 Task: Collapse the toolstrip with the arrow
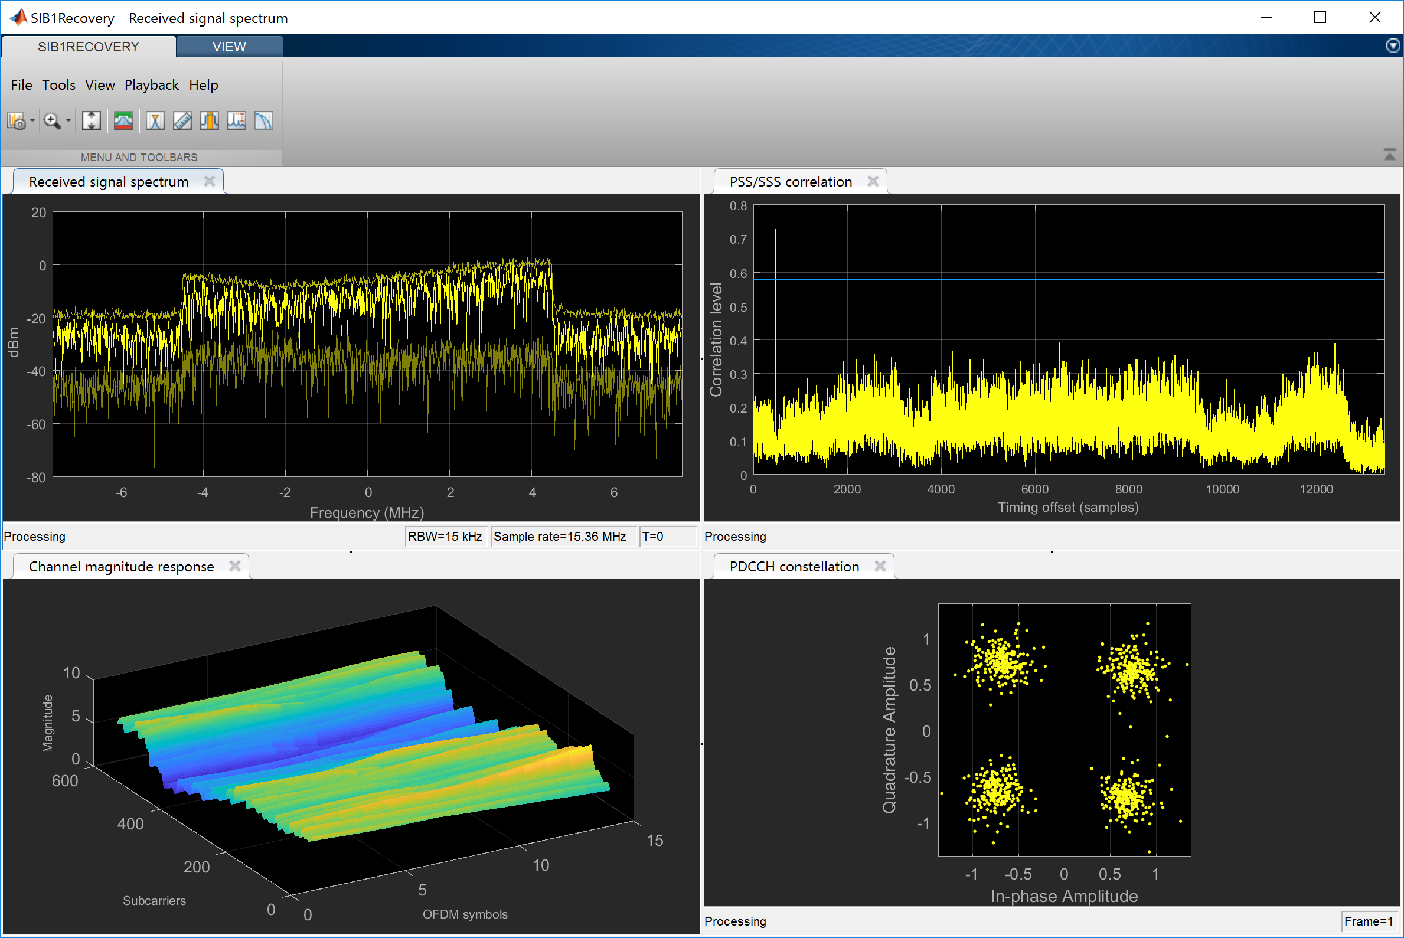pos(1389,155)
